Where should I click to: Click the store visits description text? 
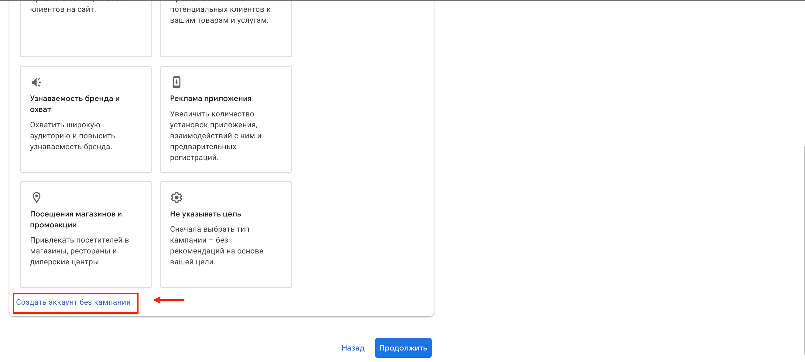click(x=79, y=251)
